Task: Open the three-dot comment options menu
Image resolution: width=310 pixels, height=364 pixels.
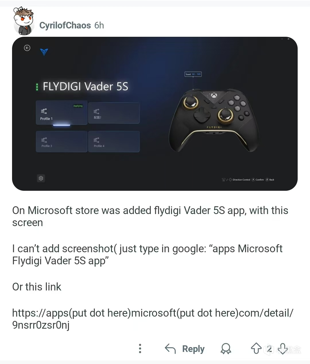Action: click(x=140, y=348)
